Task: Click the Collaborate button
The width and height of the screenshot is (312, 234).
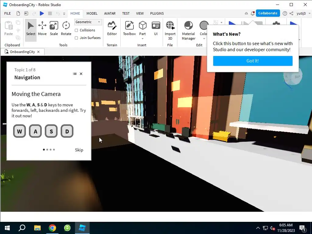Action: point(268,13)
